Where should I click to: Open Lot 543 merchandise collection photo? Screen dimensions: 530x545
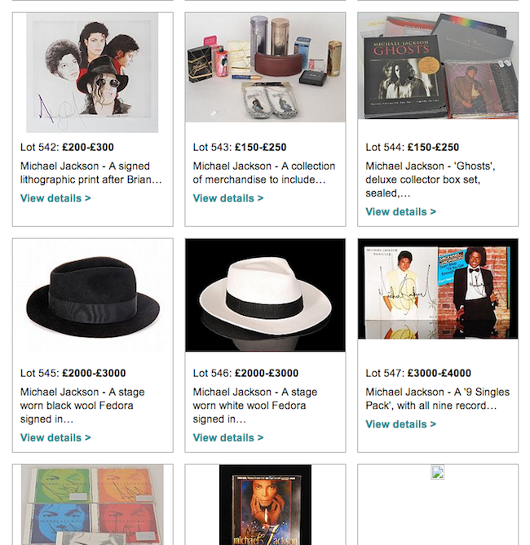(265, 68)
